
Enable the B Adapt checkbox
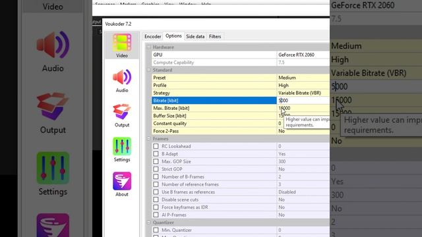(x=156, y=153)
